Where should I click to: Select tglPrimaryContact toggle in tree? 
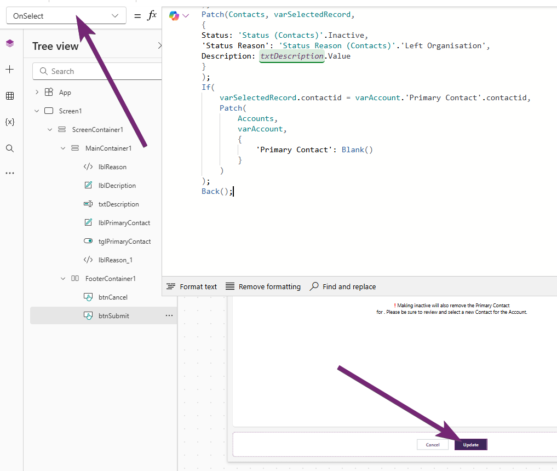pos(124,242)
